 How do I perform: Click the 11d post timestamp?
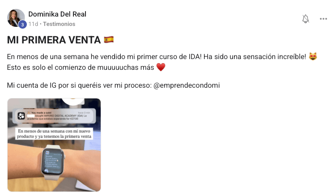coord(33,24)
